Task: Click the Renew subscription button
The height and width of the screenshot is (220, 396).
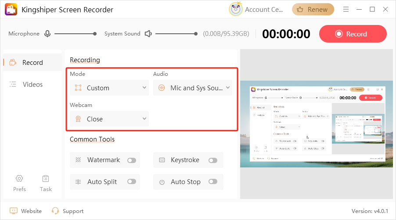Action: coord(313,9)
